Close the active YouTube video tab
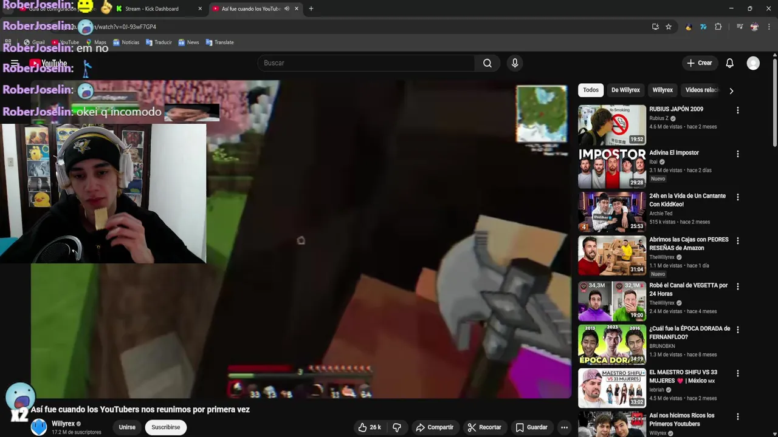The height and width of the screenshot is (437, 778). click(297, 8)
